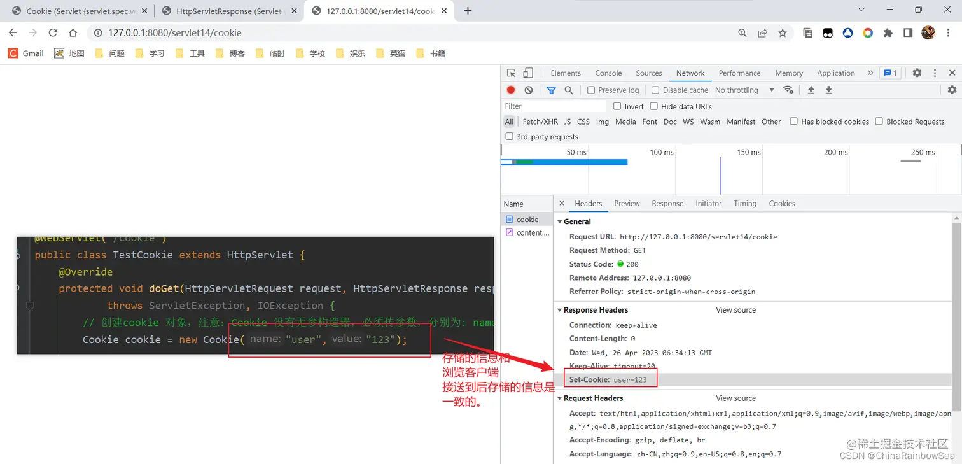Open the Sources panel

tap(649, 73)
